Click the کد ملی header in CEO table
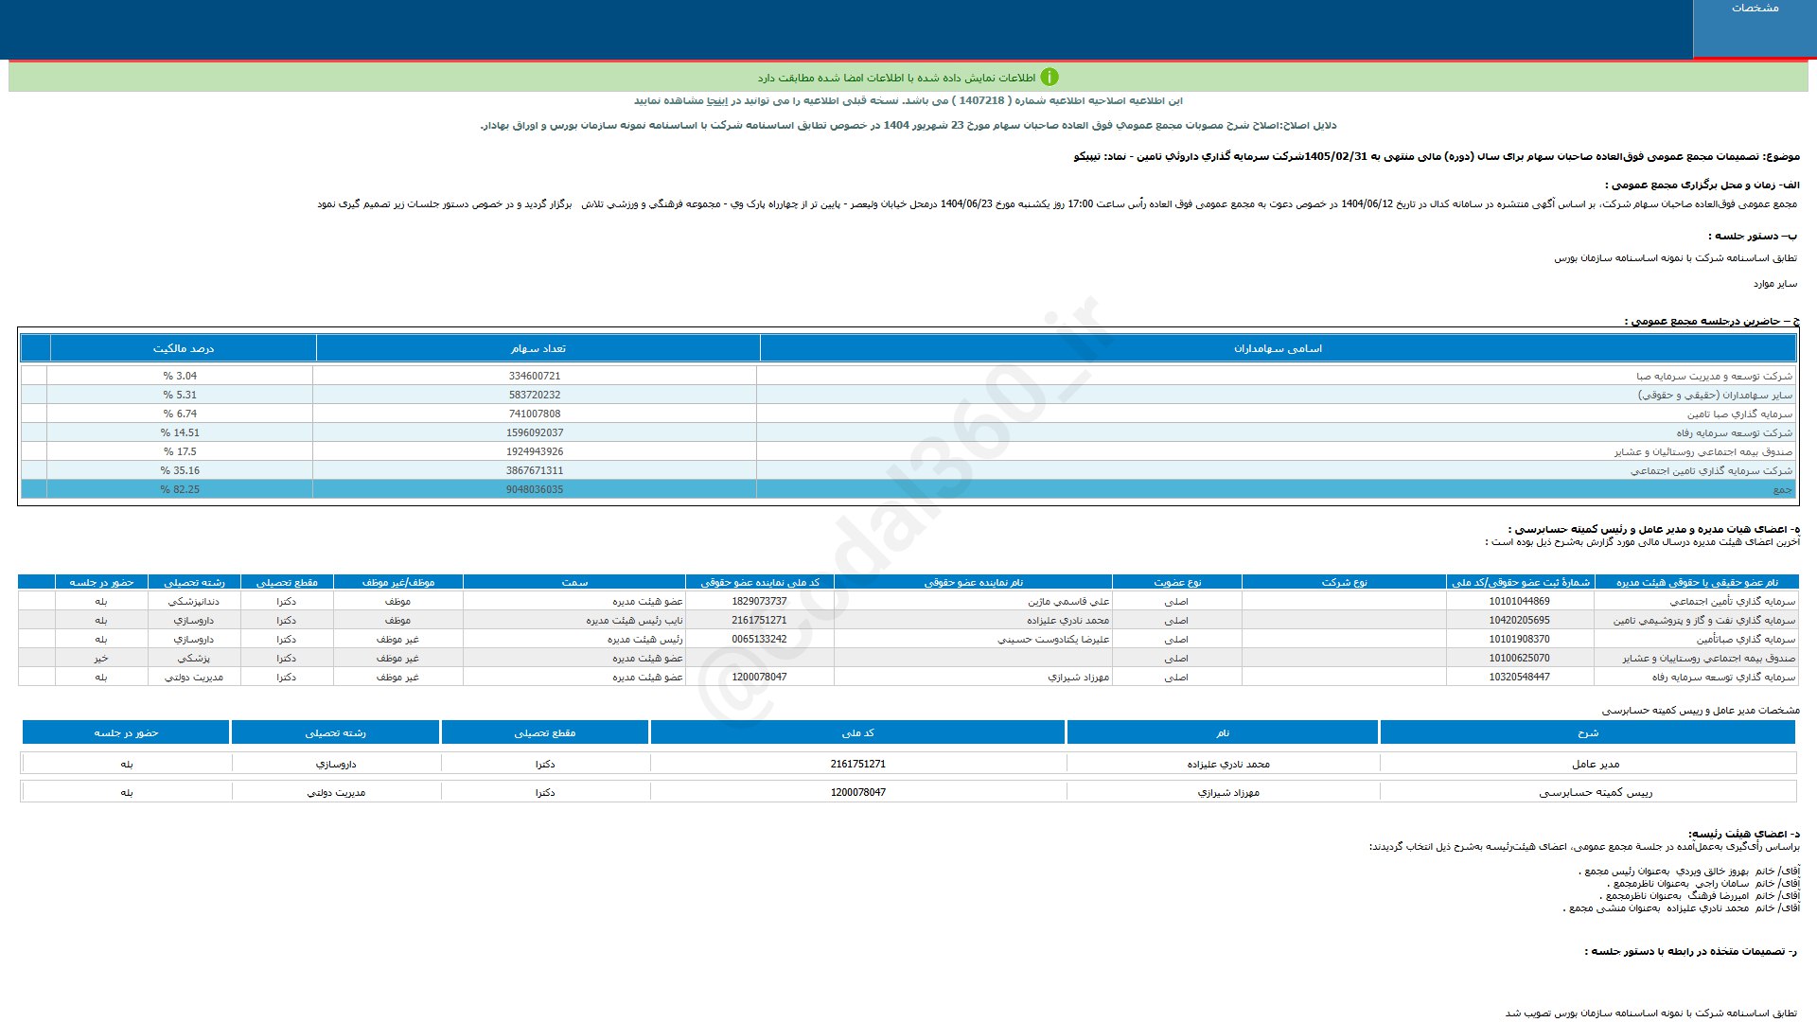This screenshot has width=1817, height=1022. (857, 733)
